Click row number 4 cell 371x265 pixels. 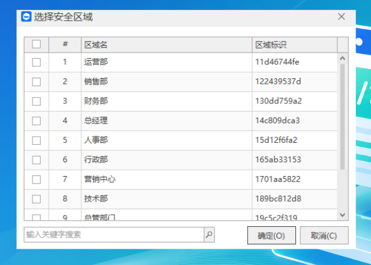65,121
